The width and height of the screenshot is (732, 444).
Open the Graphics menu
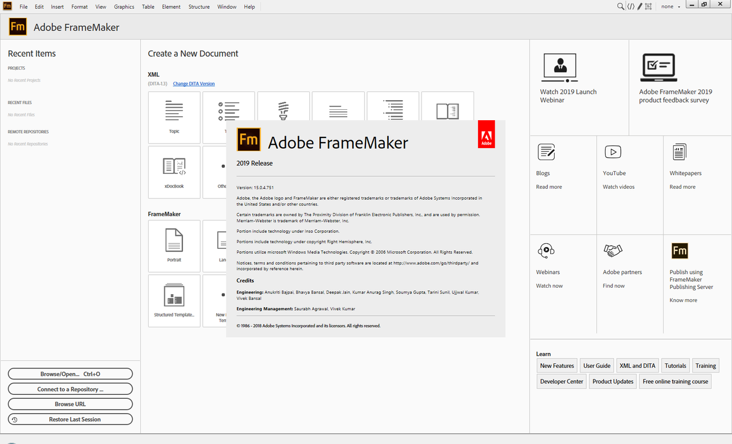click(124, 7)
